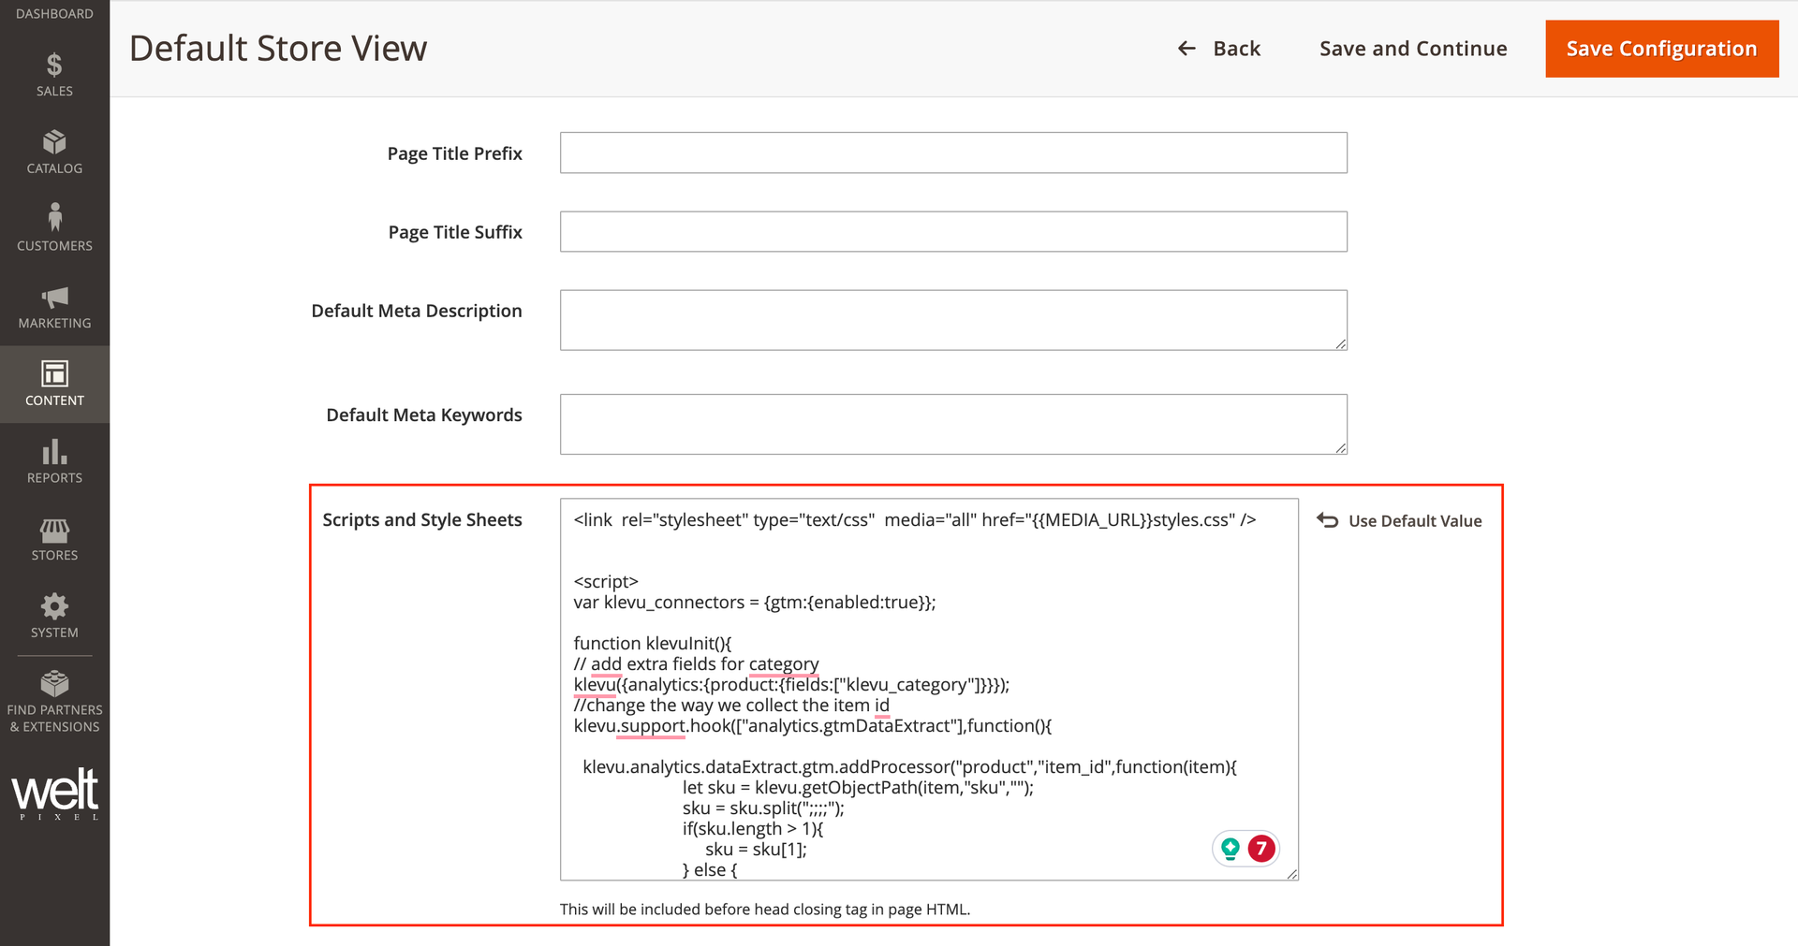
Task: Click the "Default Store View" heading
Action: click(x=278, y=49)
